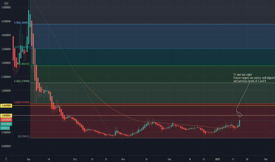The height and width of the screenshot is (162, 275).
Task: Click the Oct date on time axis
Action: point(75,159)
